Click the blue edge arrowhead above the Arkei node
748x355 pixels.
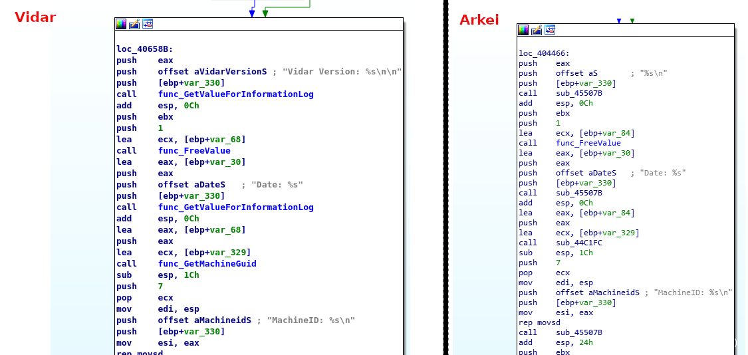(619, 21)
